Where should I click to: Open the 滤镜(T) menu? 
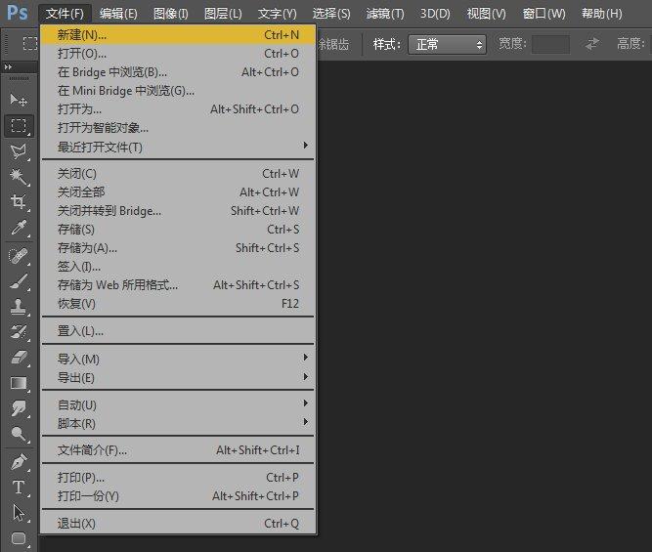point(385,14)
